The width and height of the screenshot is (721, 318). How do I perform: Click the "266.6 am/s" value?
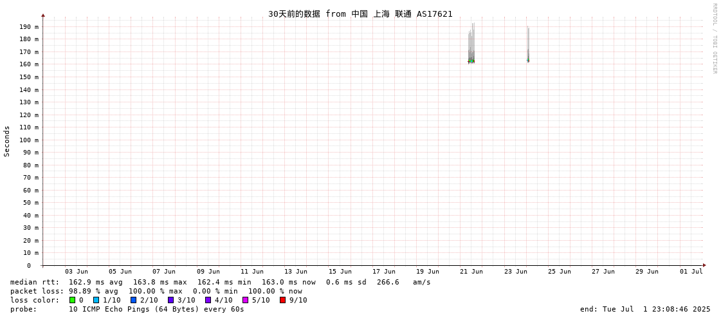(404, 282)
